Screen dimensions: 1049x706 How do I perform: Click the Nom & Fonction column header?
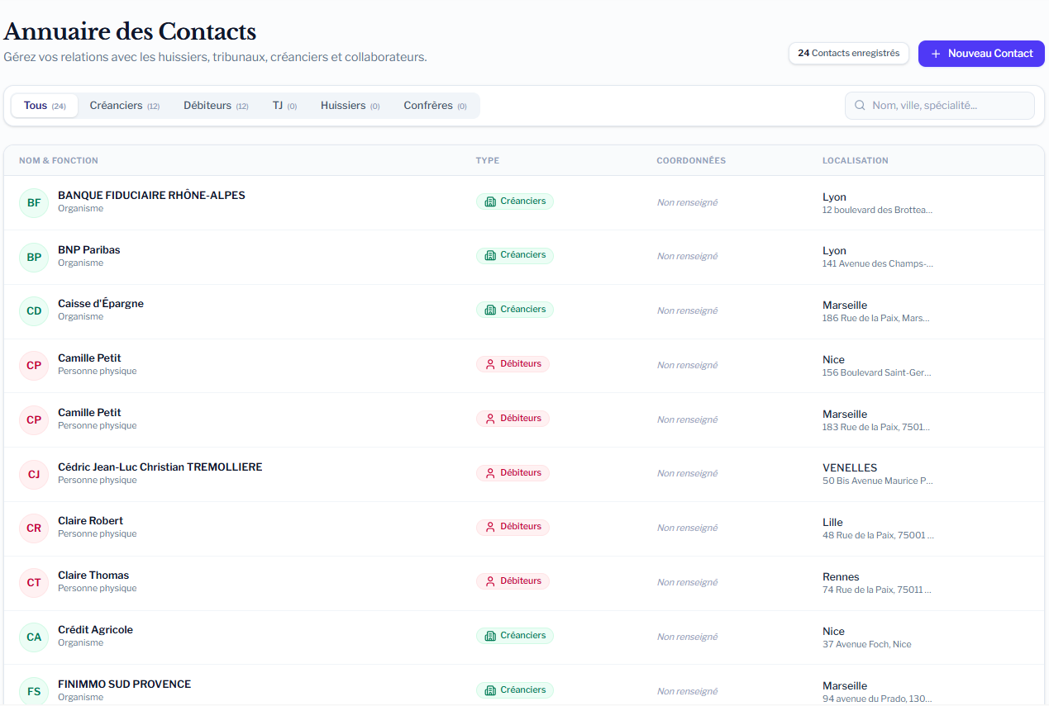point(59,160)
